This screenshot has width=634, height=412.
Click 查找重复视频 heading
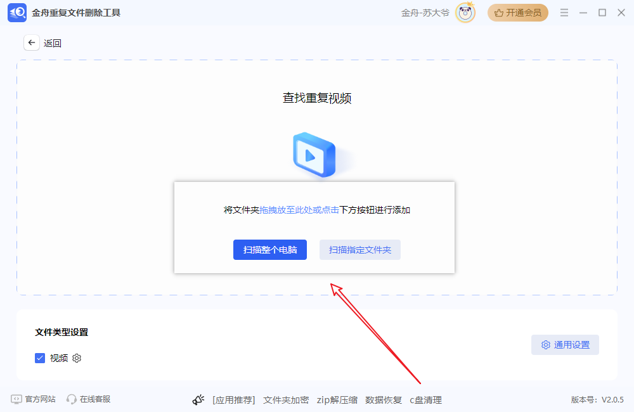point(317,98)
